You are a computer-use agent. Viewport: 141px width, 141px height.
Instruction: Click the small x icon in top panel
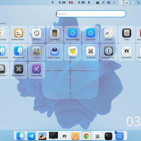point(114,2)
